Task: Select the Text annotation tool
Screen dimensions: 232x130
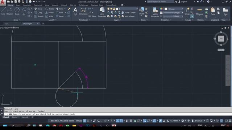Action: pos(75,11)
